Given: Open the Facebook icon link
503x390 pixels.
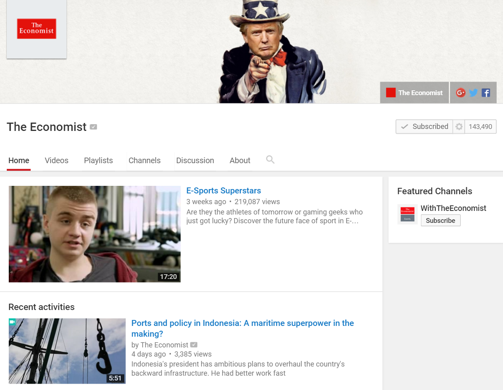Looking at the screenshot, I should (486, 93).
